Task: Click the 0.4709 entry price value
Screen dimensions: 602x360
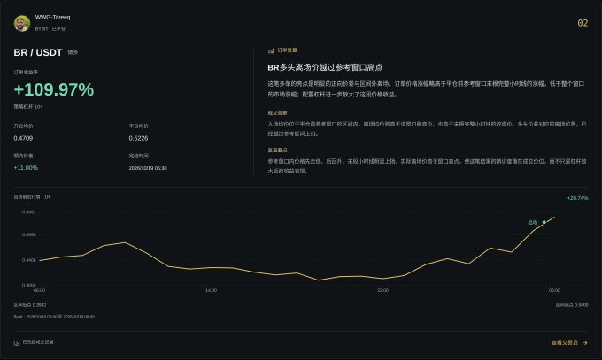Action: click(23, 138)
